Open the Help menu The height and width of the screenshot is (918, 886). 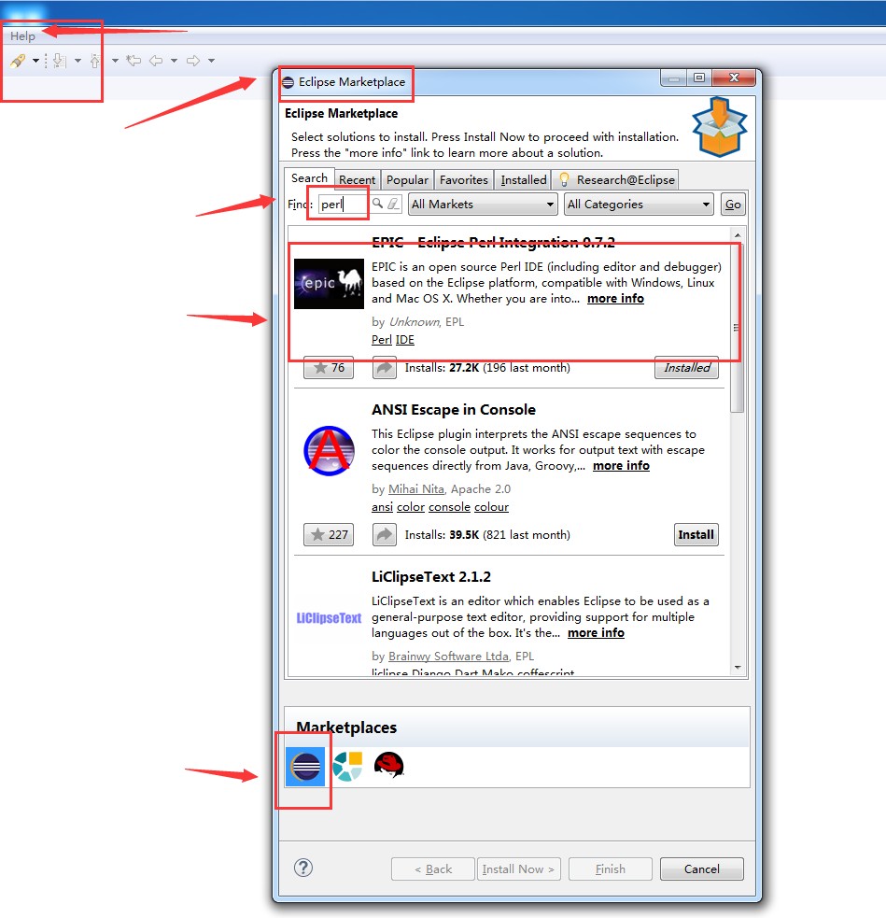point(22,36)
